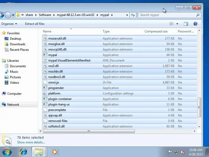This screenshot has width=209, height=157.
Task: Open the Organize dropdown menu
Action: pyautogui.click(x=9, y=24)
